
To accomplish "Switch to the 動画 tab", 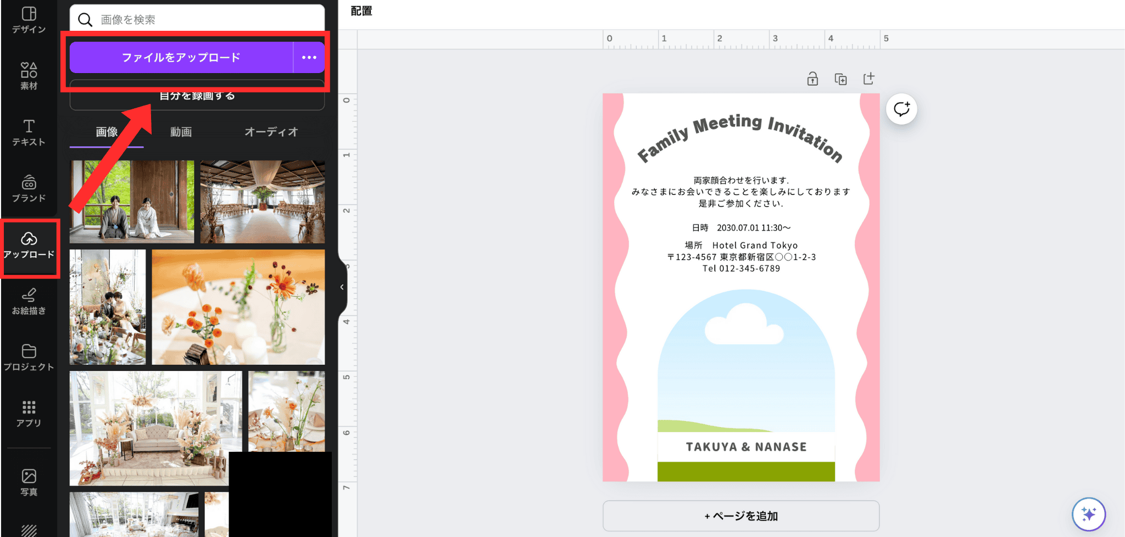I will tap(181, 132).
